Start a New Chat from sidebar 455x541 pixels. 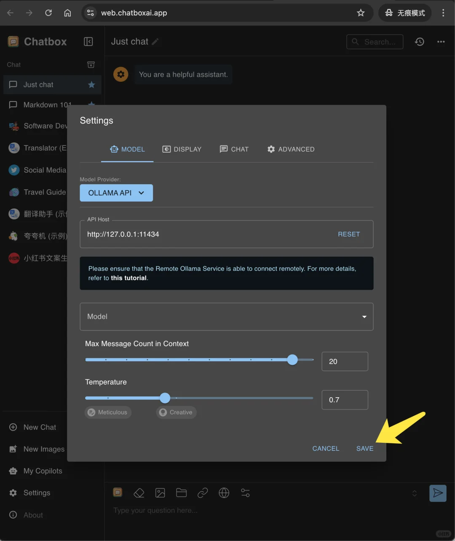coord(34,427)
